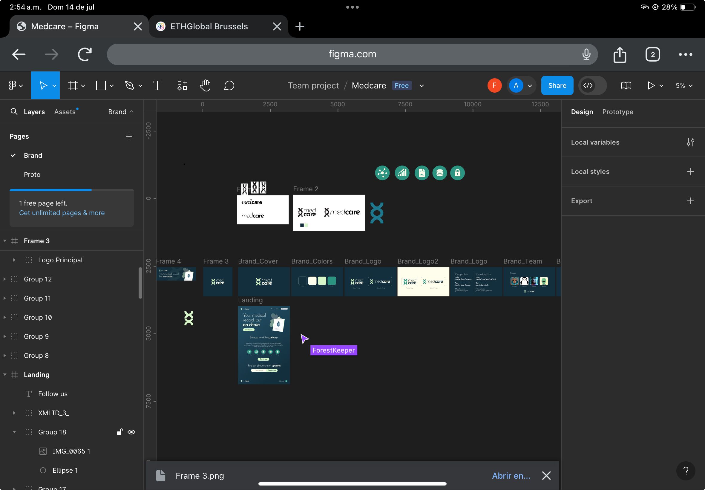Viewport: 705px width, 490px height.
Task: Click the Hand tool icon
Action: (x=205, y=85)
